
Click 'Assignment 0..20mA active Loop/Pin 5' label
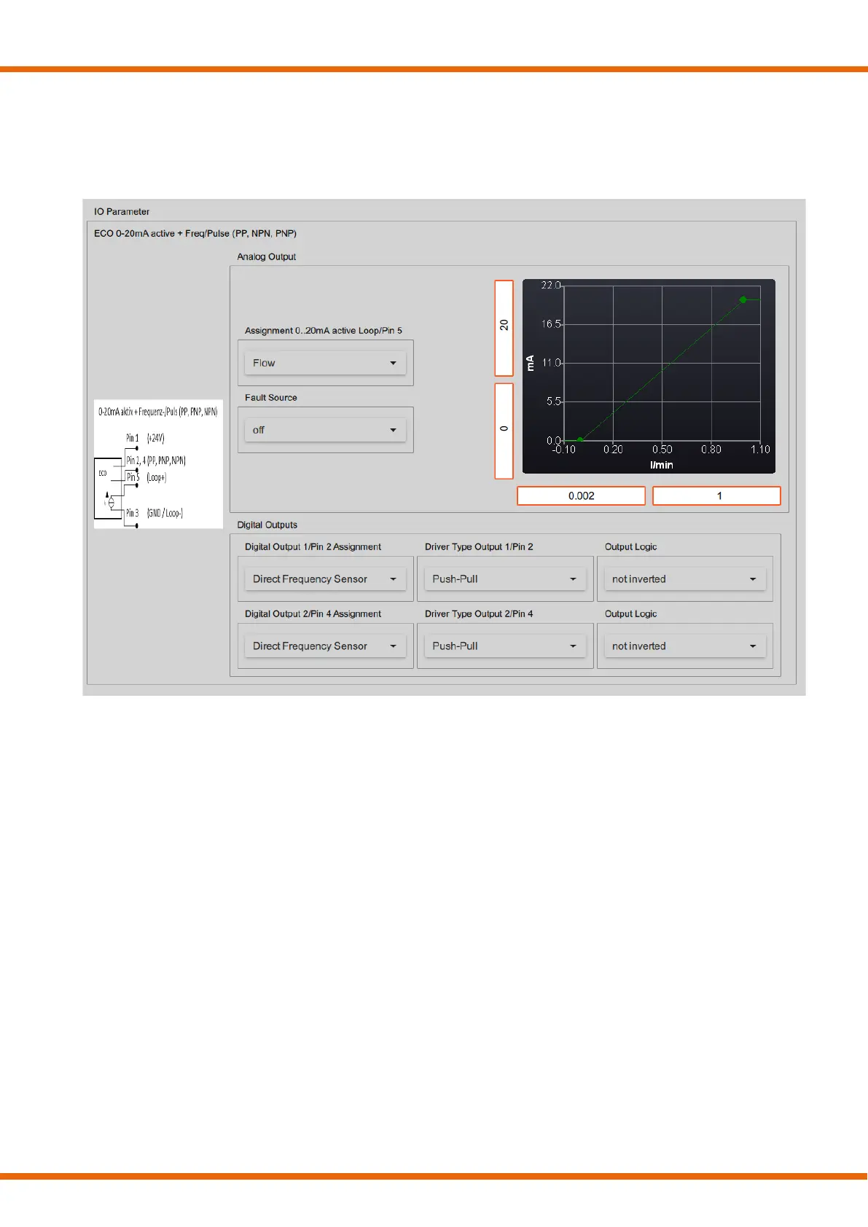(x=324, y=331)
